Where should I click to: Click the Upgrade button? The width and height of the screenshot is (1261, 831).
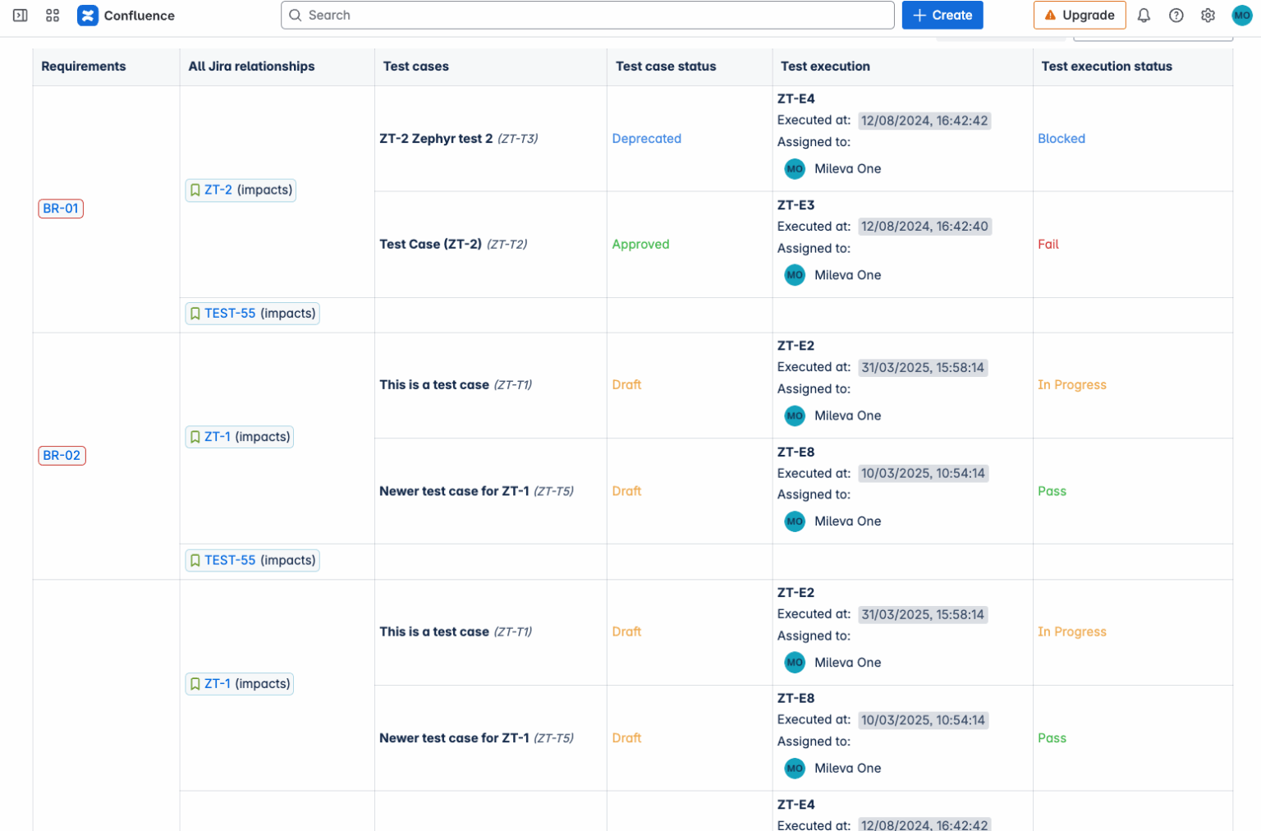click(1080, 15)
